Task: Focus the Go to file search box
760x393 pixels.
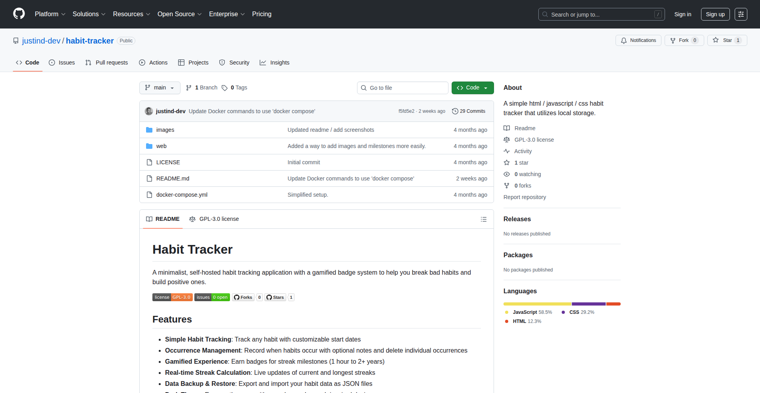Action: click(x=403, y=88)
